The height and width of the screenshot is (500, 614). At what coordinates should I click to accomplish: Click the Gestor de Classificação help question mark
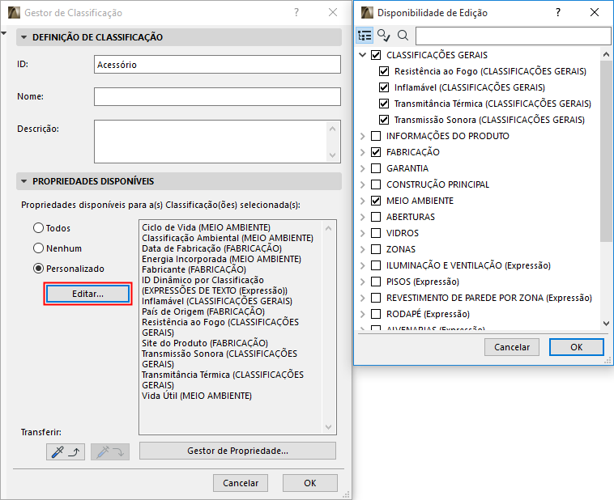click(296, 12)
